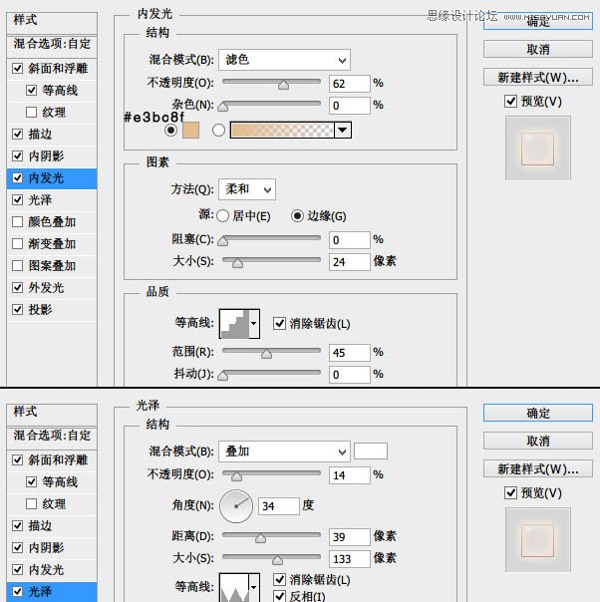600x602 pixels.
Task: Click the white color swatch beside 叠加 blend mode
Action: [x=371, y=451]
